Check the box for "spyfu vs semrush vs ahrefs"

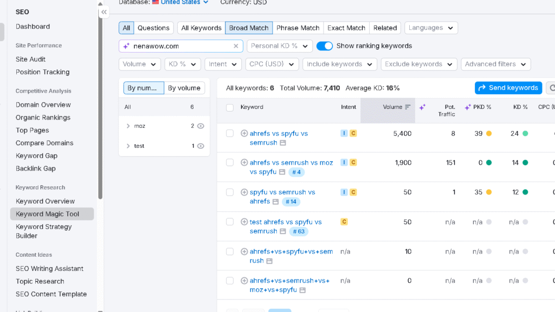pyautogui.click(x=229, y=192)
